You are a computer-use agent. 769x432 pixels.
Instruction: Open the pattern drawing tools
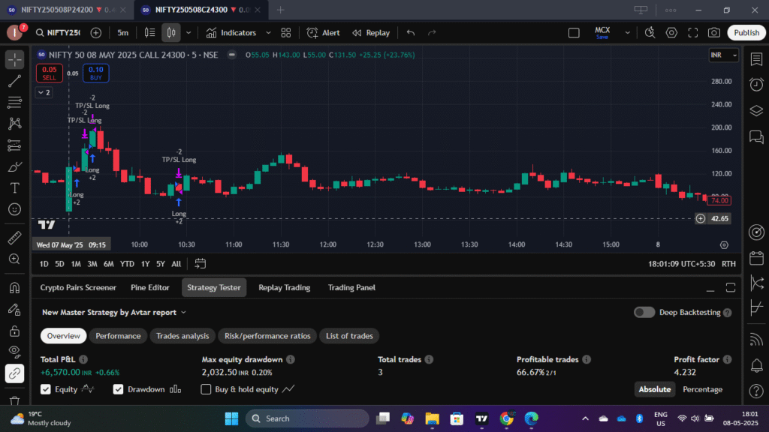point(15,124)
